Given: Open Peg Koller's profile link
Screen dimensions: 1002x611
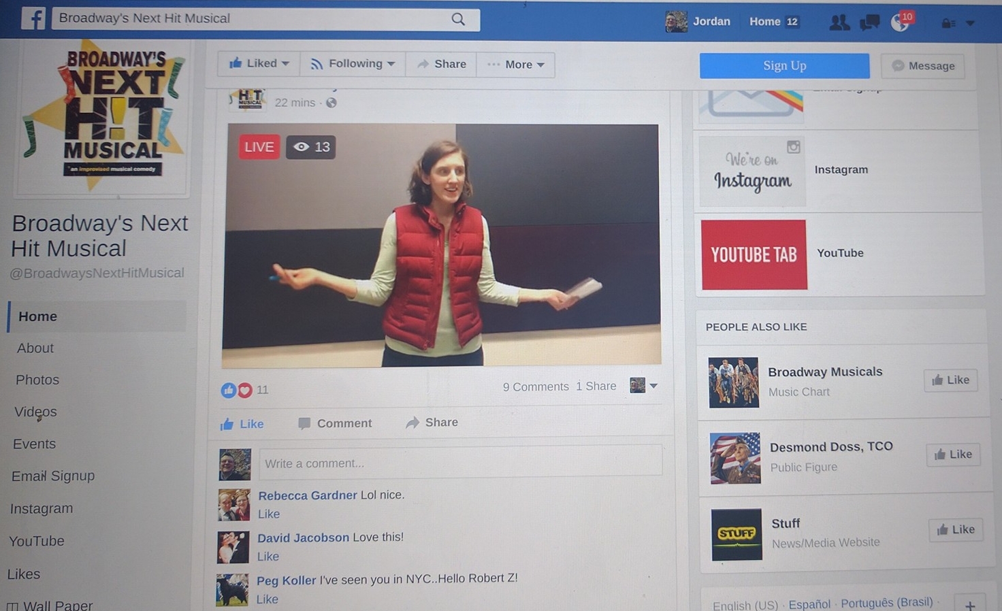Looking at the screenshot, I should tap(286, 580).
